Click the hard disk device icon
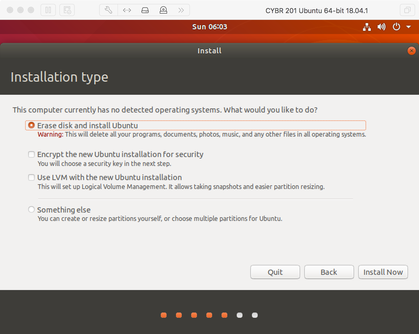The width and height of the screenshot is (419, 334). (x=145, y=10)
